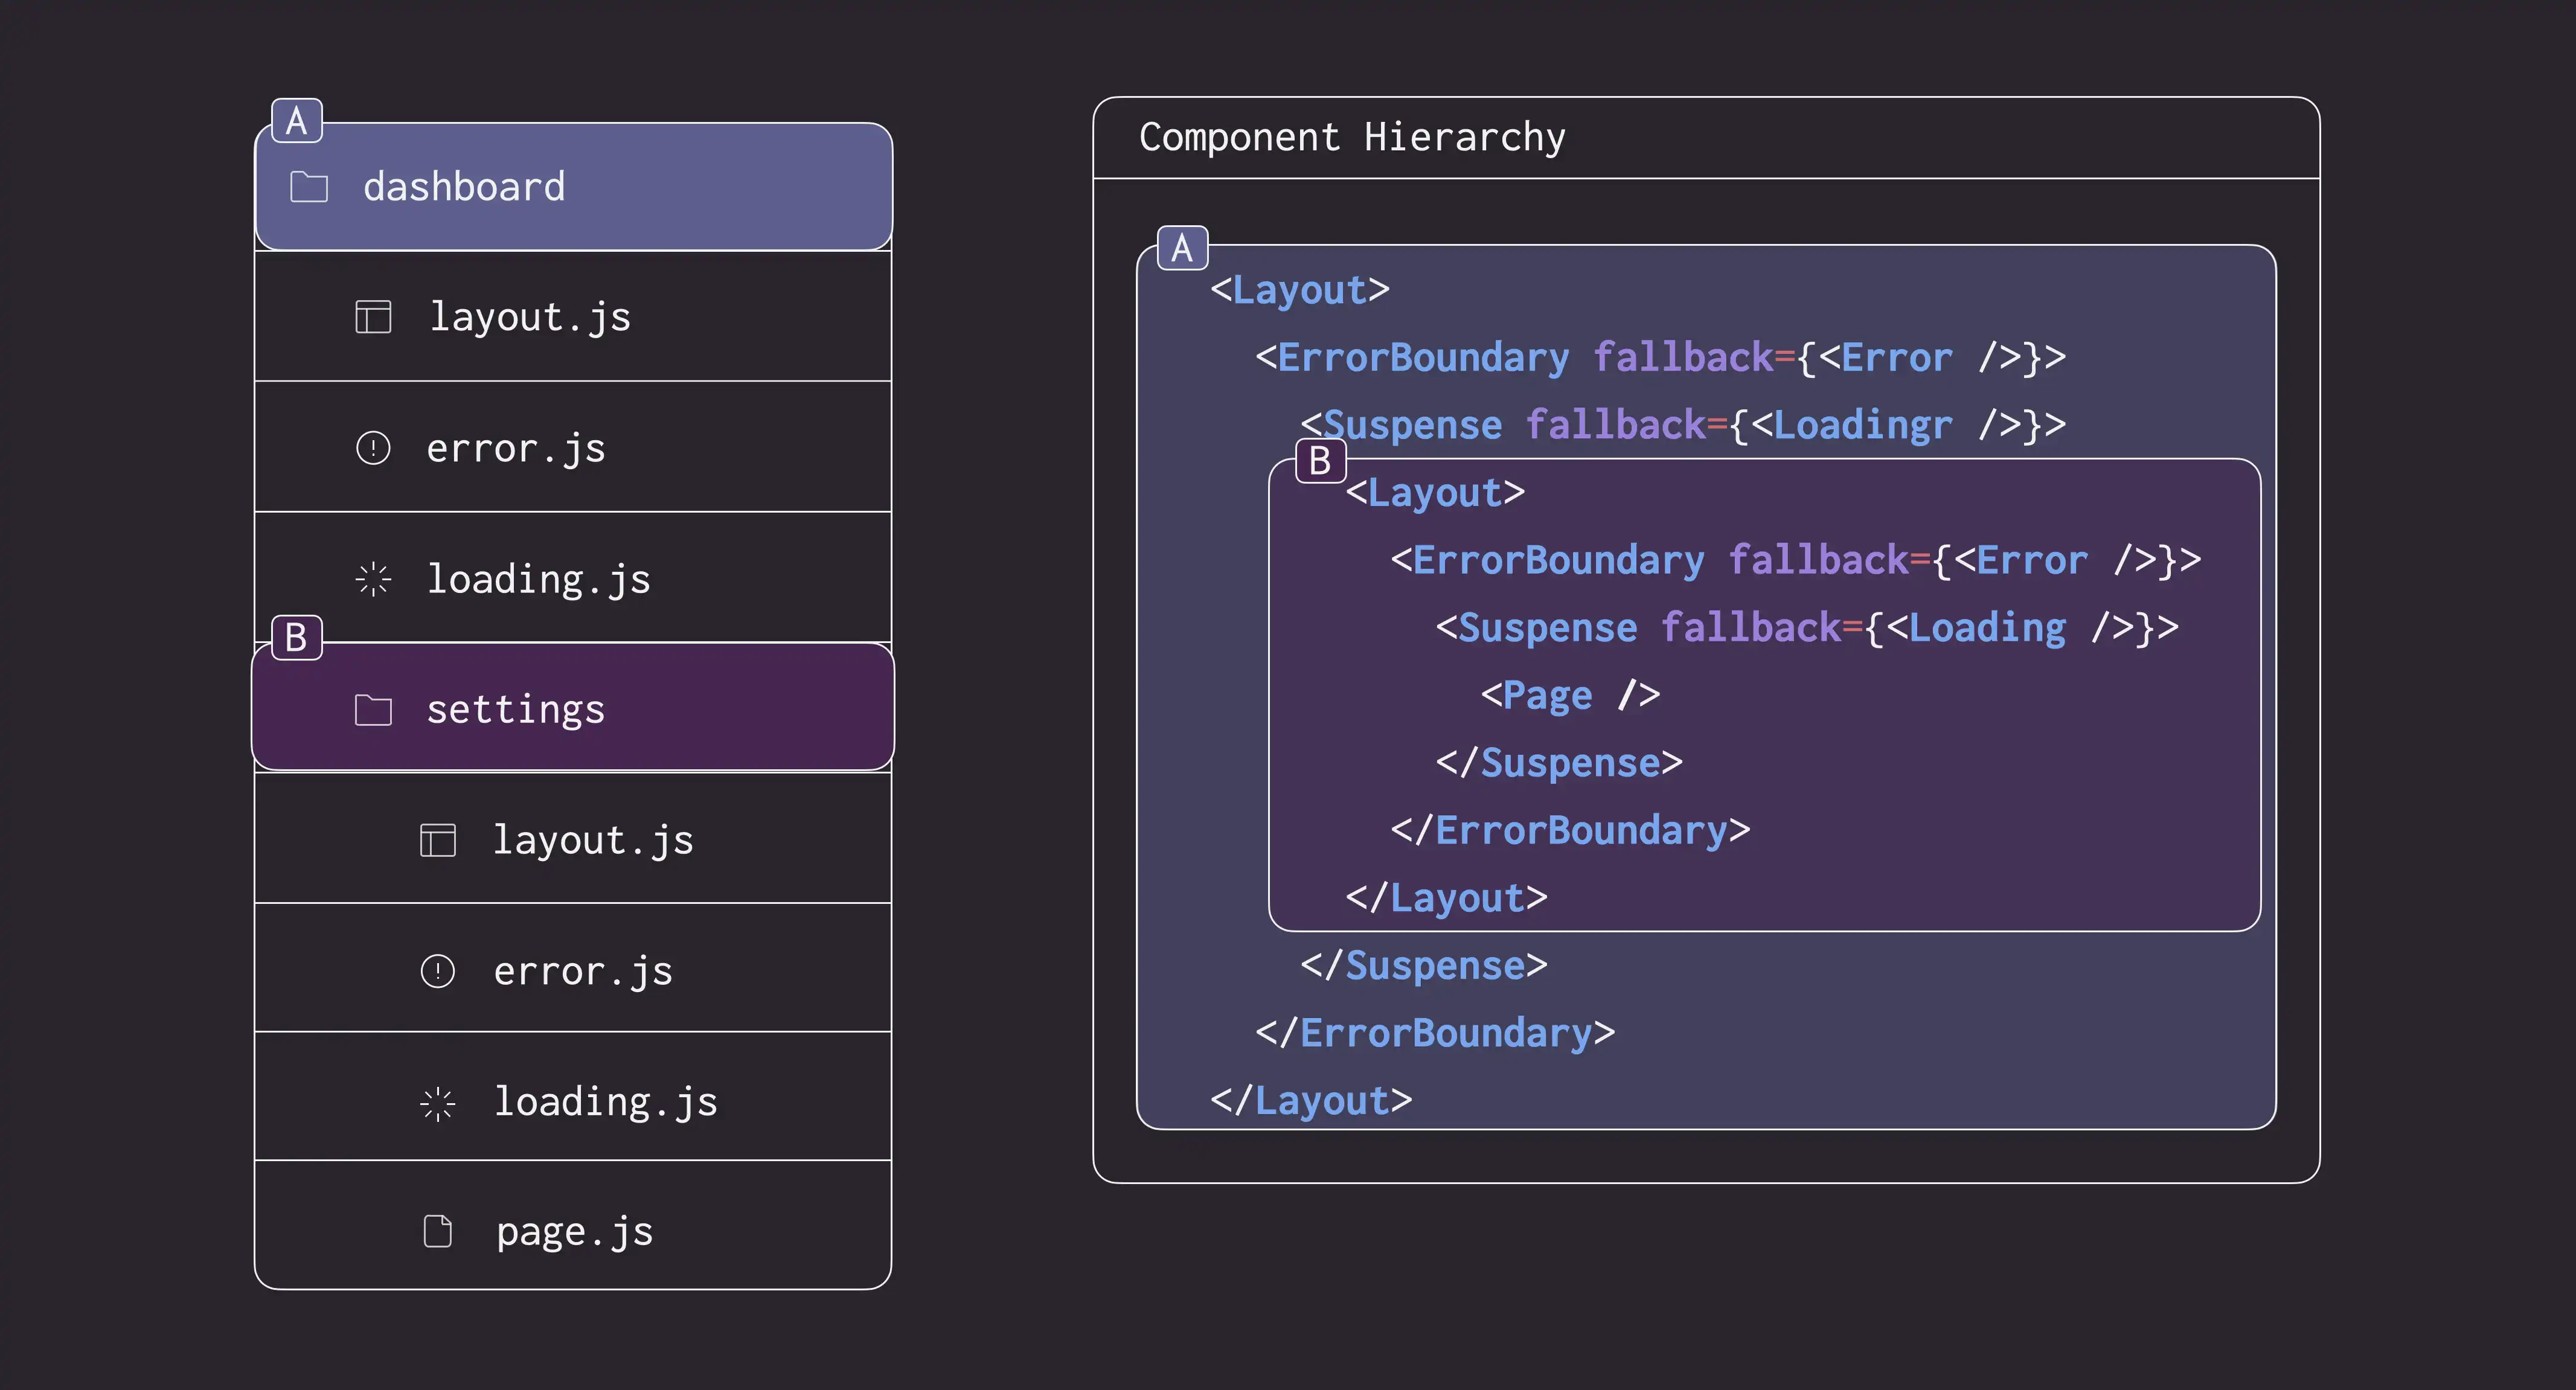Click the spinner icon of dashboard's loading.js
2576x1390 pixels.
[373, 579]
